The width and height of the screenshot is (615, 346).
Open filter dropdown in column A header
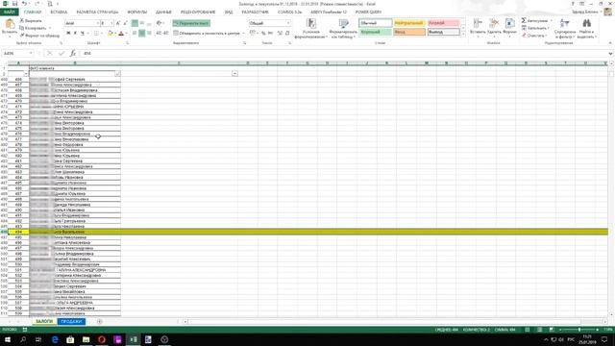26,74
